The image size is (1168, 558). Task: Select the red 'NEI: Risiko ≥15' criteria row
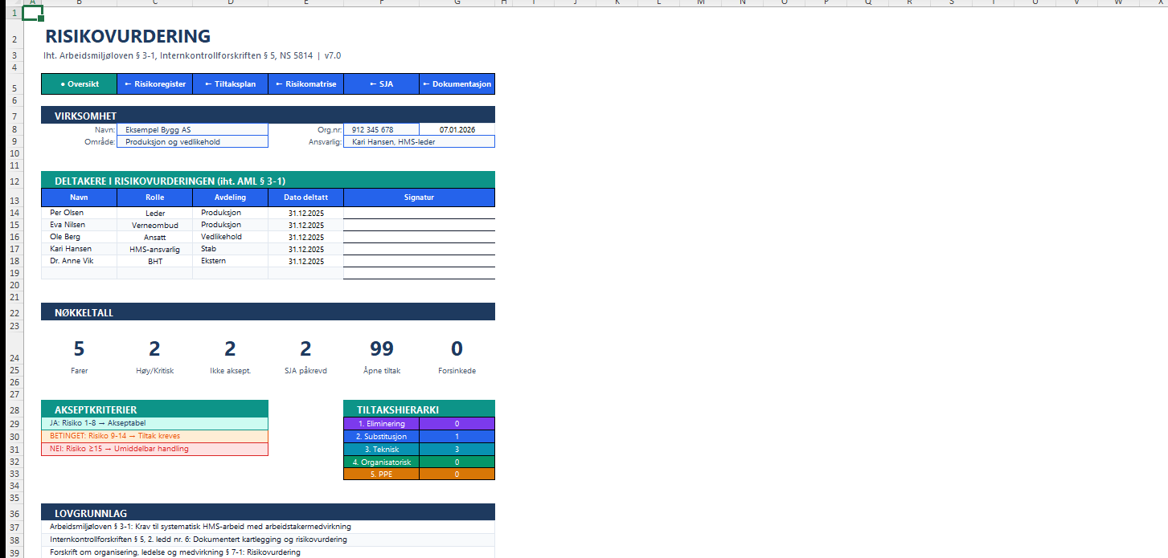(154, 449)
